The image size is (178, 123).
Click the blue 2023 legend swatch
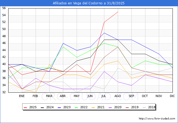coord(59,107)
